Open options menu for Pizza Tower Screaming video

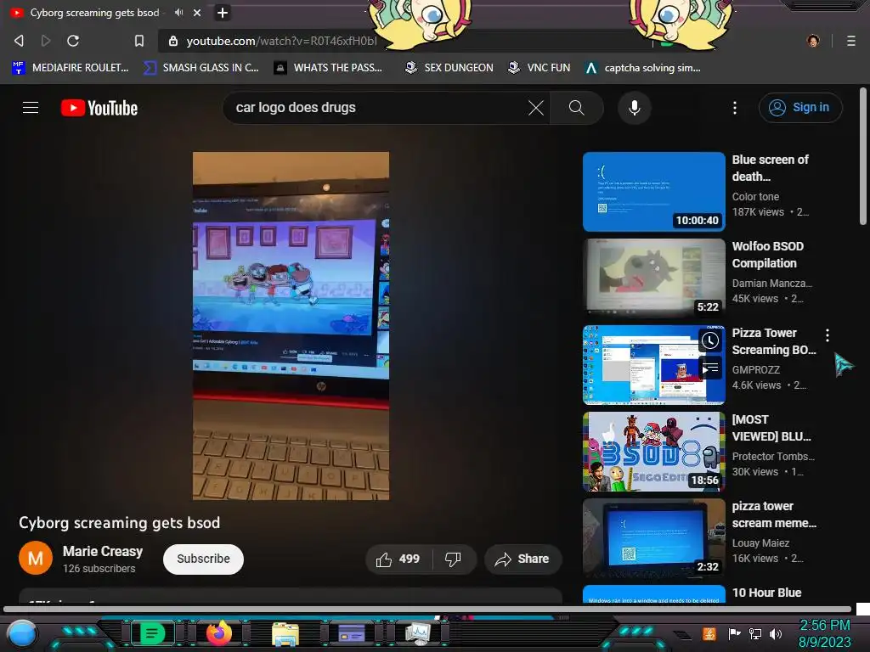(828, 334)
